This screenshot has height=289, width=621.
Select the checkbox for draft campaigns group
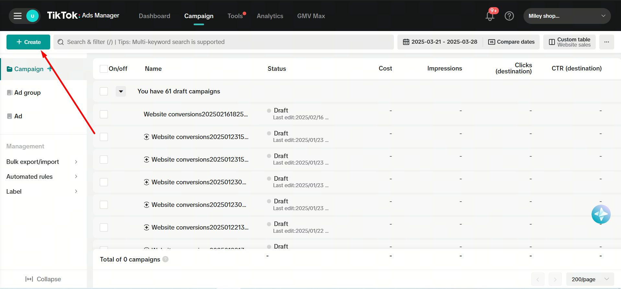pos(104,91)
